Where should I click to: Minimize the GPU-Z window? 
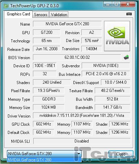(x=108, y=4)
